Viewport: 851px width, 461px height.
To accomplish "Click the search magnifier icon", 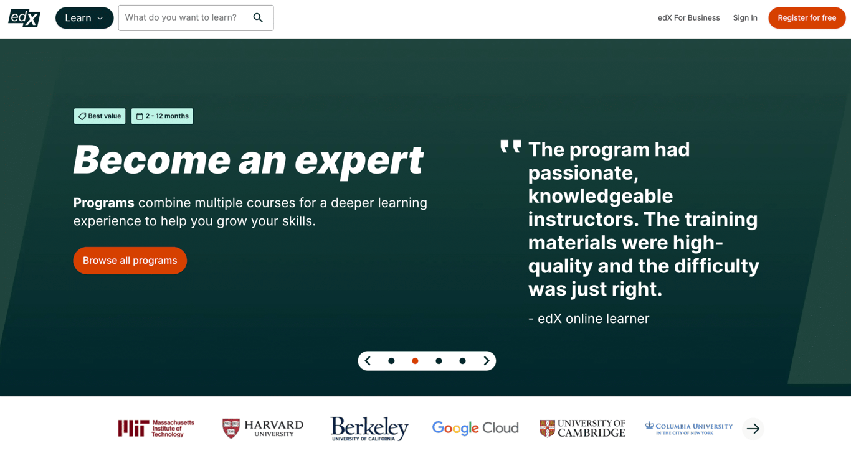I will 258,18.
